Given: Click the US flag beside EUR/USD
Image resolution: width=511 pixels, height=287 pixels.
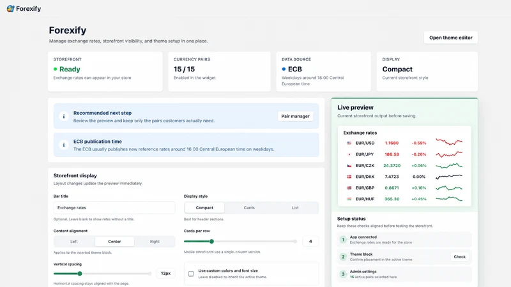Looking at the screenshot, I should tap(349, 143).
